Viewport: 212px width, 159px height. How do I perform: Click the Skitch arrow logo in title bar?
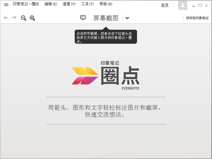click(6, 5)
